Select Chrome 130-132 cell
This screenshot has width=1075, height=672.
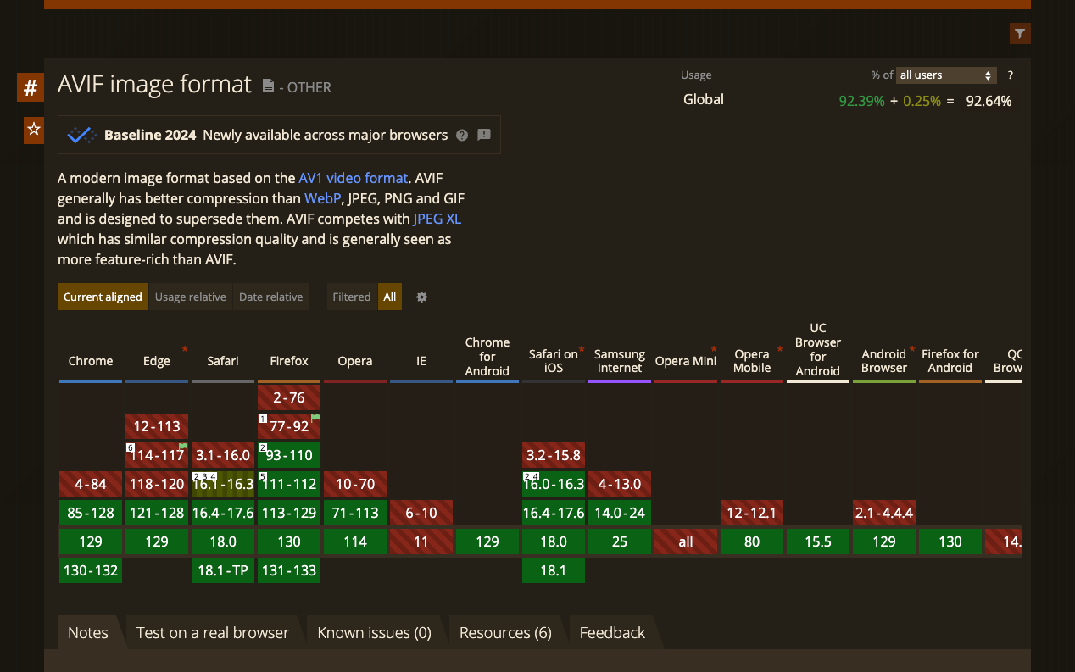pos(91,570)
